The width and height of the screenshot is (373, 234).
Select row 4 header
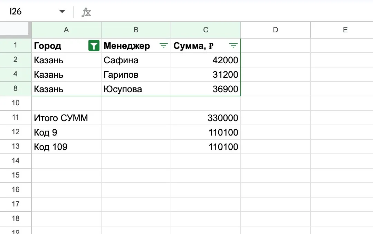pyautogui.click(x=16, y=74)
